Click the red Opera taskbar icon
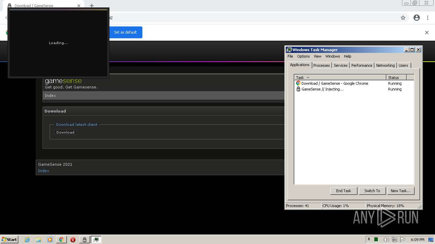Viewport: 435px width, 244px height. click(x=73, y=240)
